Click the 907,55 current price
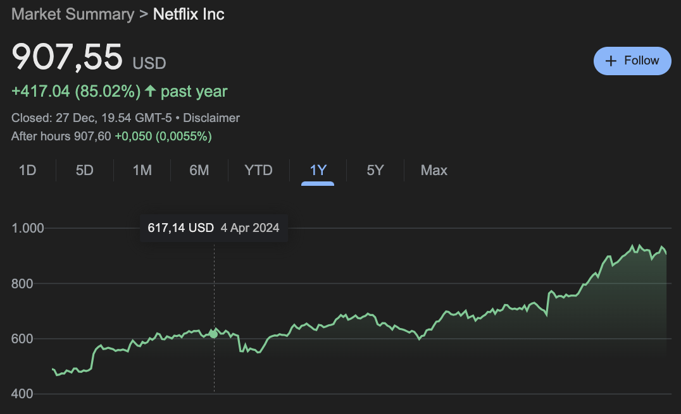This screenshot has height=414, width=681. tap(67, 57)
